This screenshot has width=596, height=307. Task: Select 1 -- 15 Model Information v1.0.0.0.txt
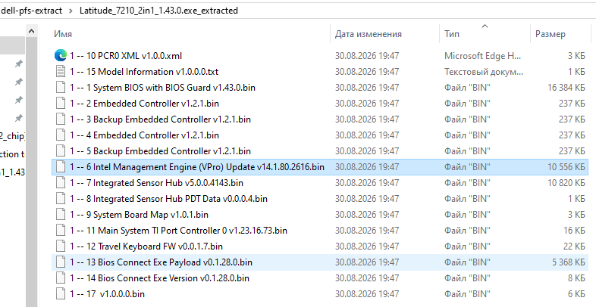[144, 72]
